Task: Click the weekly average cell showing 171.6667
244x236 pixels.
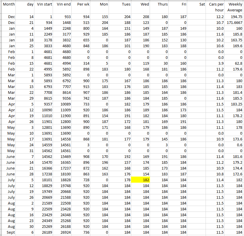Action: 235,23
